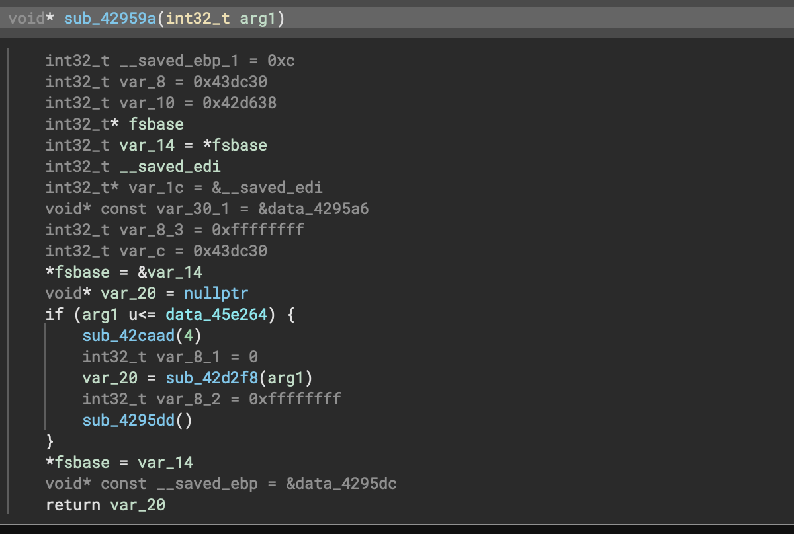The width and height of the screenshot is (794, 534).
Task: Select the nullptr value assigned to var_20
Action: point(216,293)
